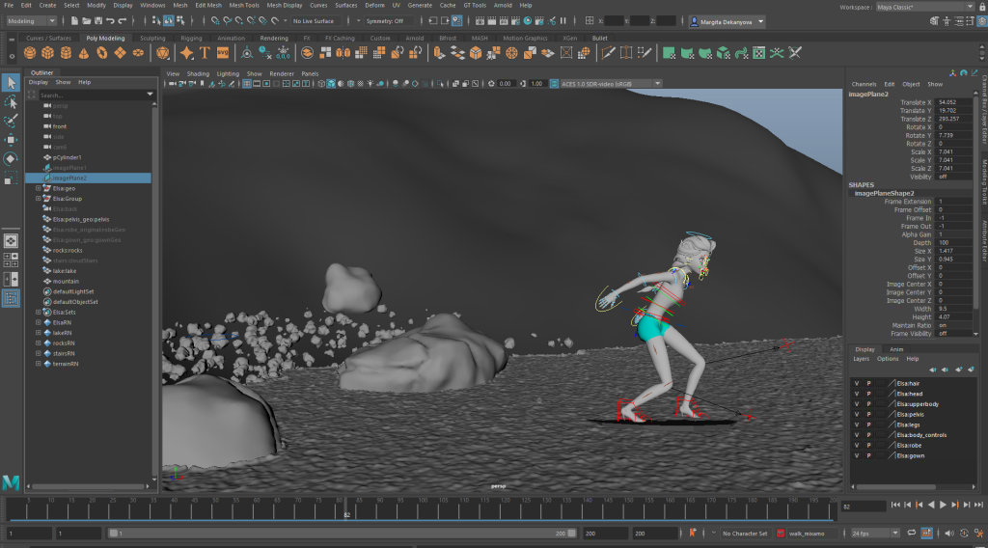988x548 pixels.
Task: Create a polygon cylinder from shelf
Action: point(66,53)
